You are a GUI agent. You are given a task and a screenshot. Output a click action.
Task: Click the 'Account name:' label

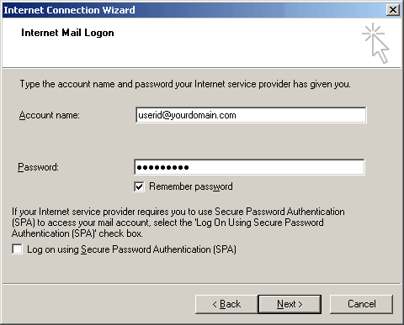50,115
